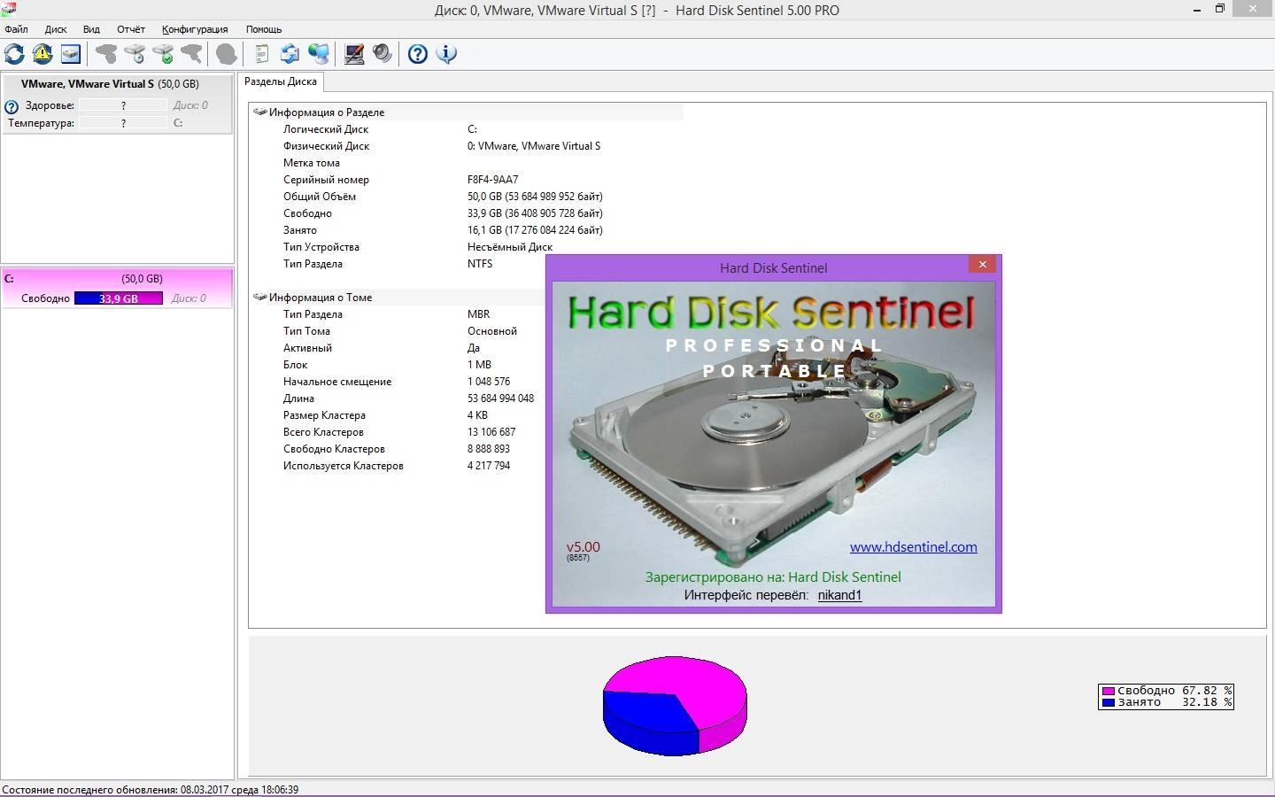Image resolution: width=1275 pixels, height=797 pixels.
Task: Open the Помощь menu
Action: pos(264,29)
